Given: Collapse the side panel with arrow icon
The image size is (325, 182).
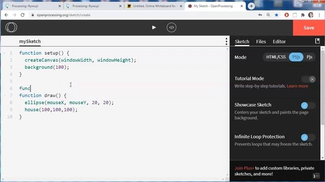Looking at the screenshot, I should (316, 176).
